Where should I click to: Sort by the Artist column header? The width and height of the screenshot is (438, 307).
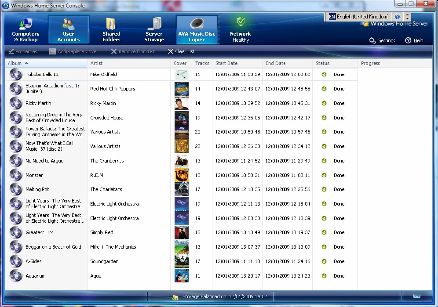point(129,63)
